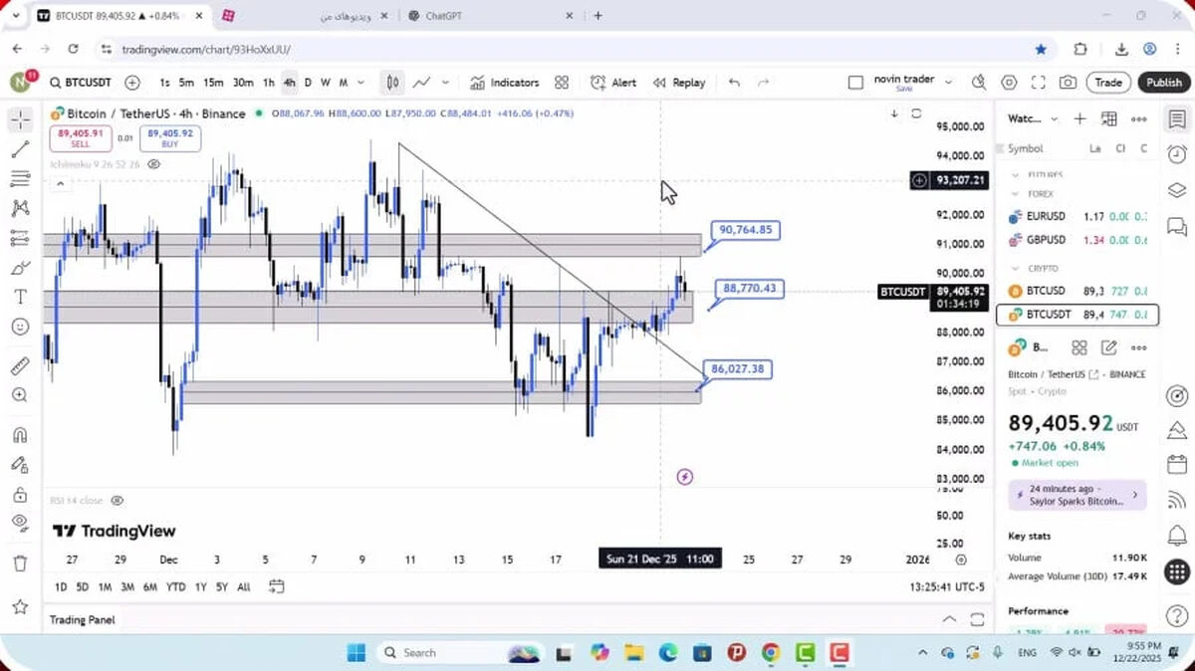Toggle magnet mode in left toolbar
Image resolution: width=1195 pixels, height=671 pixels.
20,435
